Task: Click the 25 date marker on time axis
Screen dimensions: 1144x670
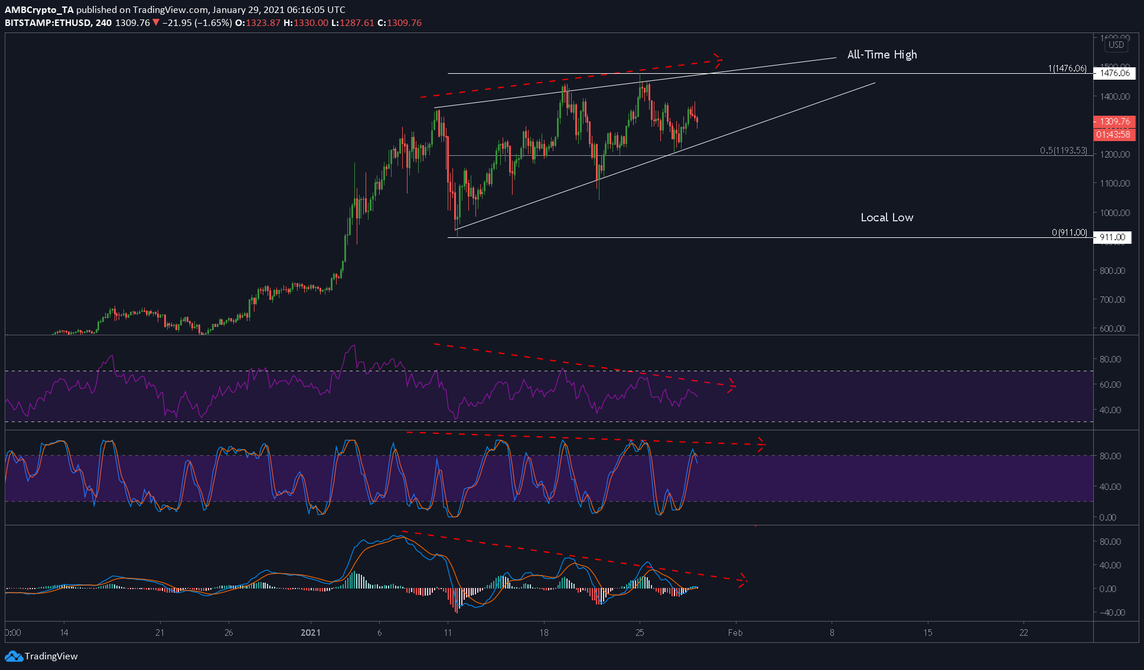Action: pyautogui.click(x=640, y=632)
